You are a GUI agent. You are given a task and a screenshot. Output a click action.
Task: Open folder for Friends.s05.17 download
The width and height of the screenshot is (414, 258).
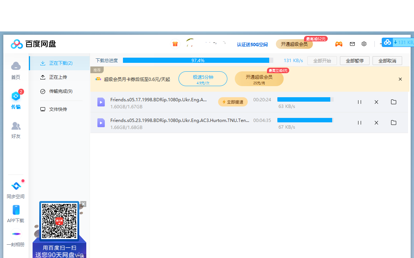pyautogui.click(x=393, y=102)
